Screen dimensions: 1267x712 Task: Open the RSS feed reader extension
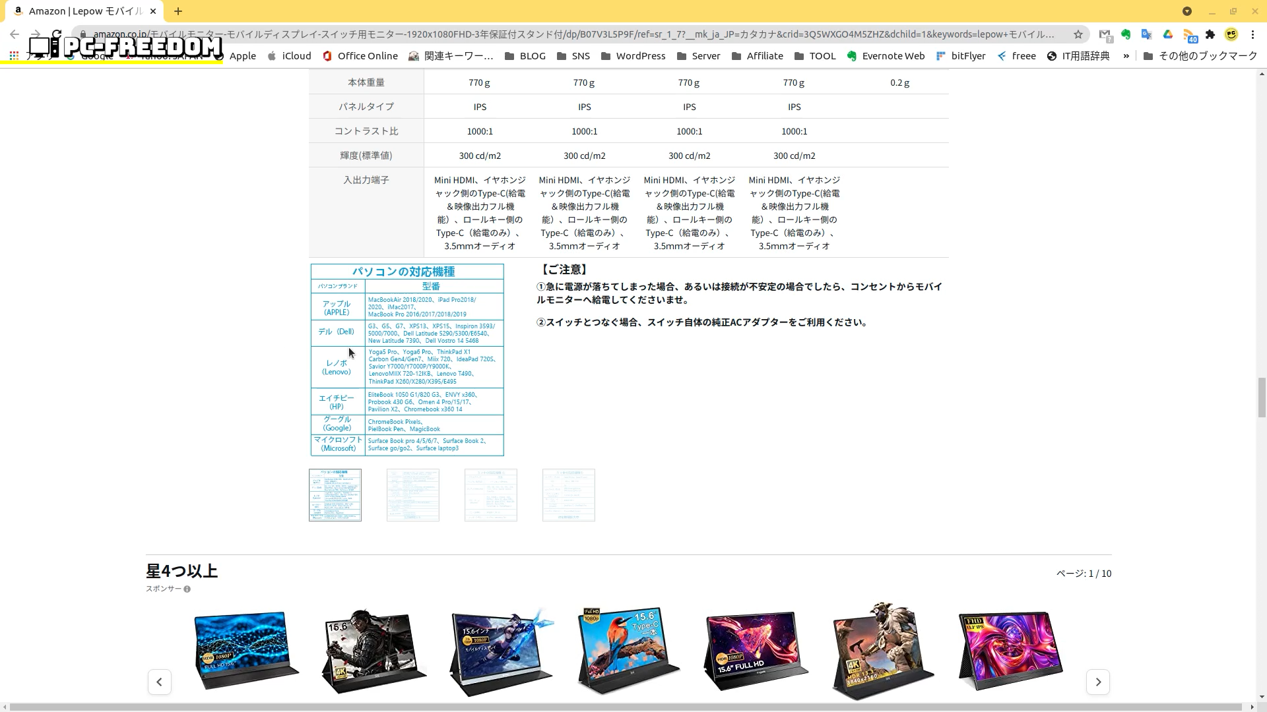click(x=1189, y=35)
